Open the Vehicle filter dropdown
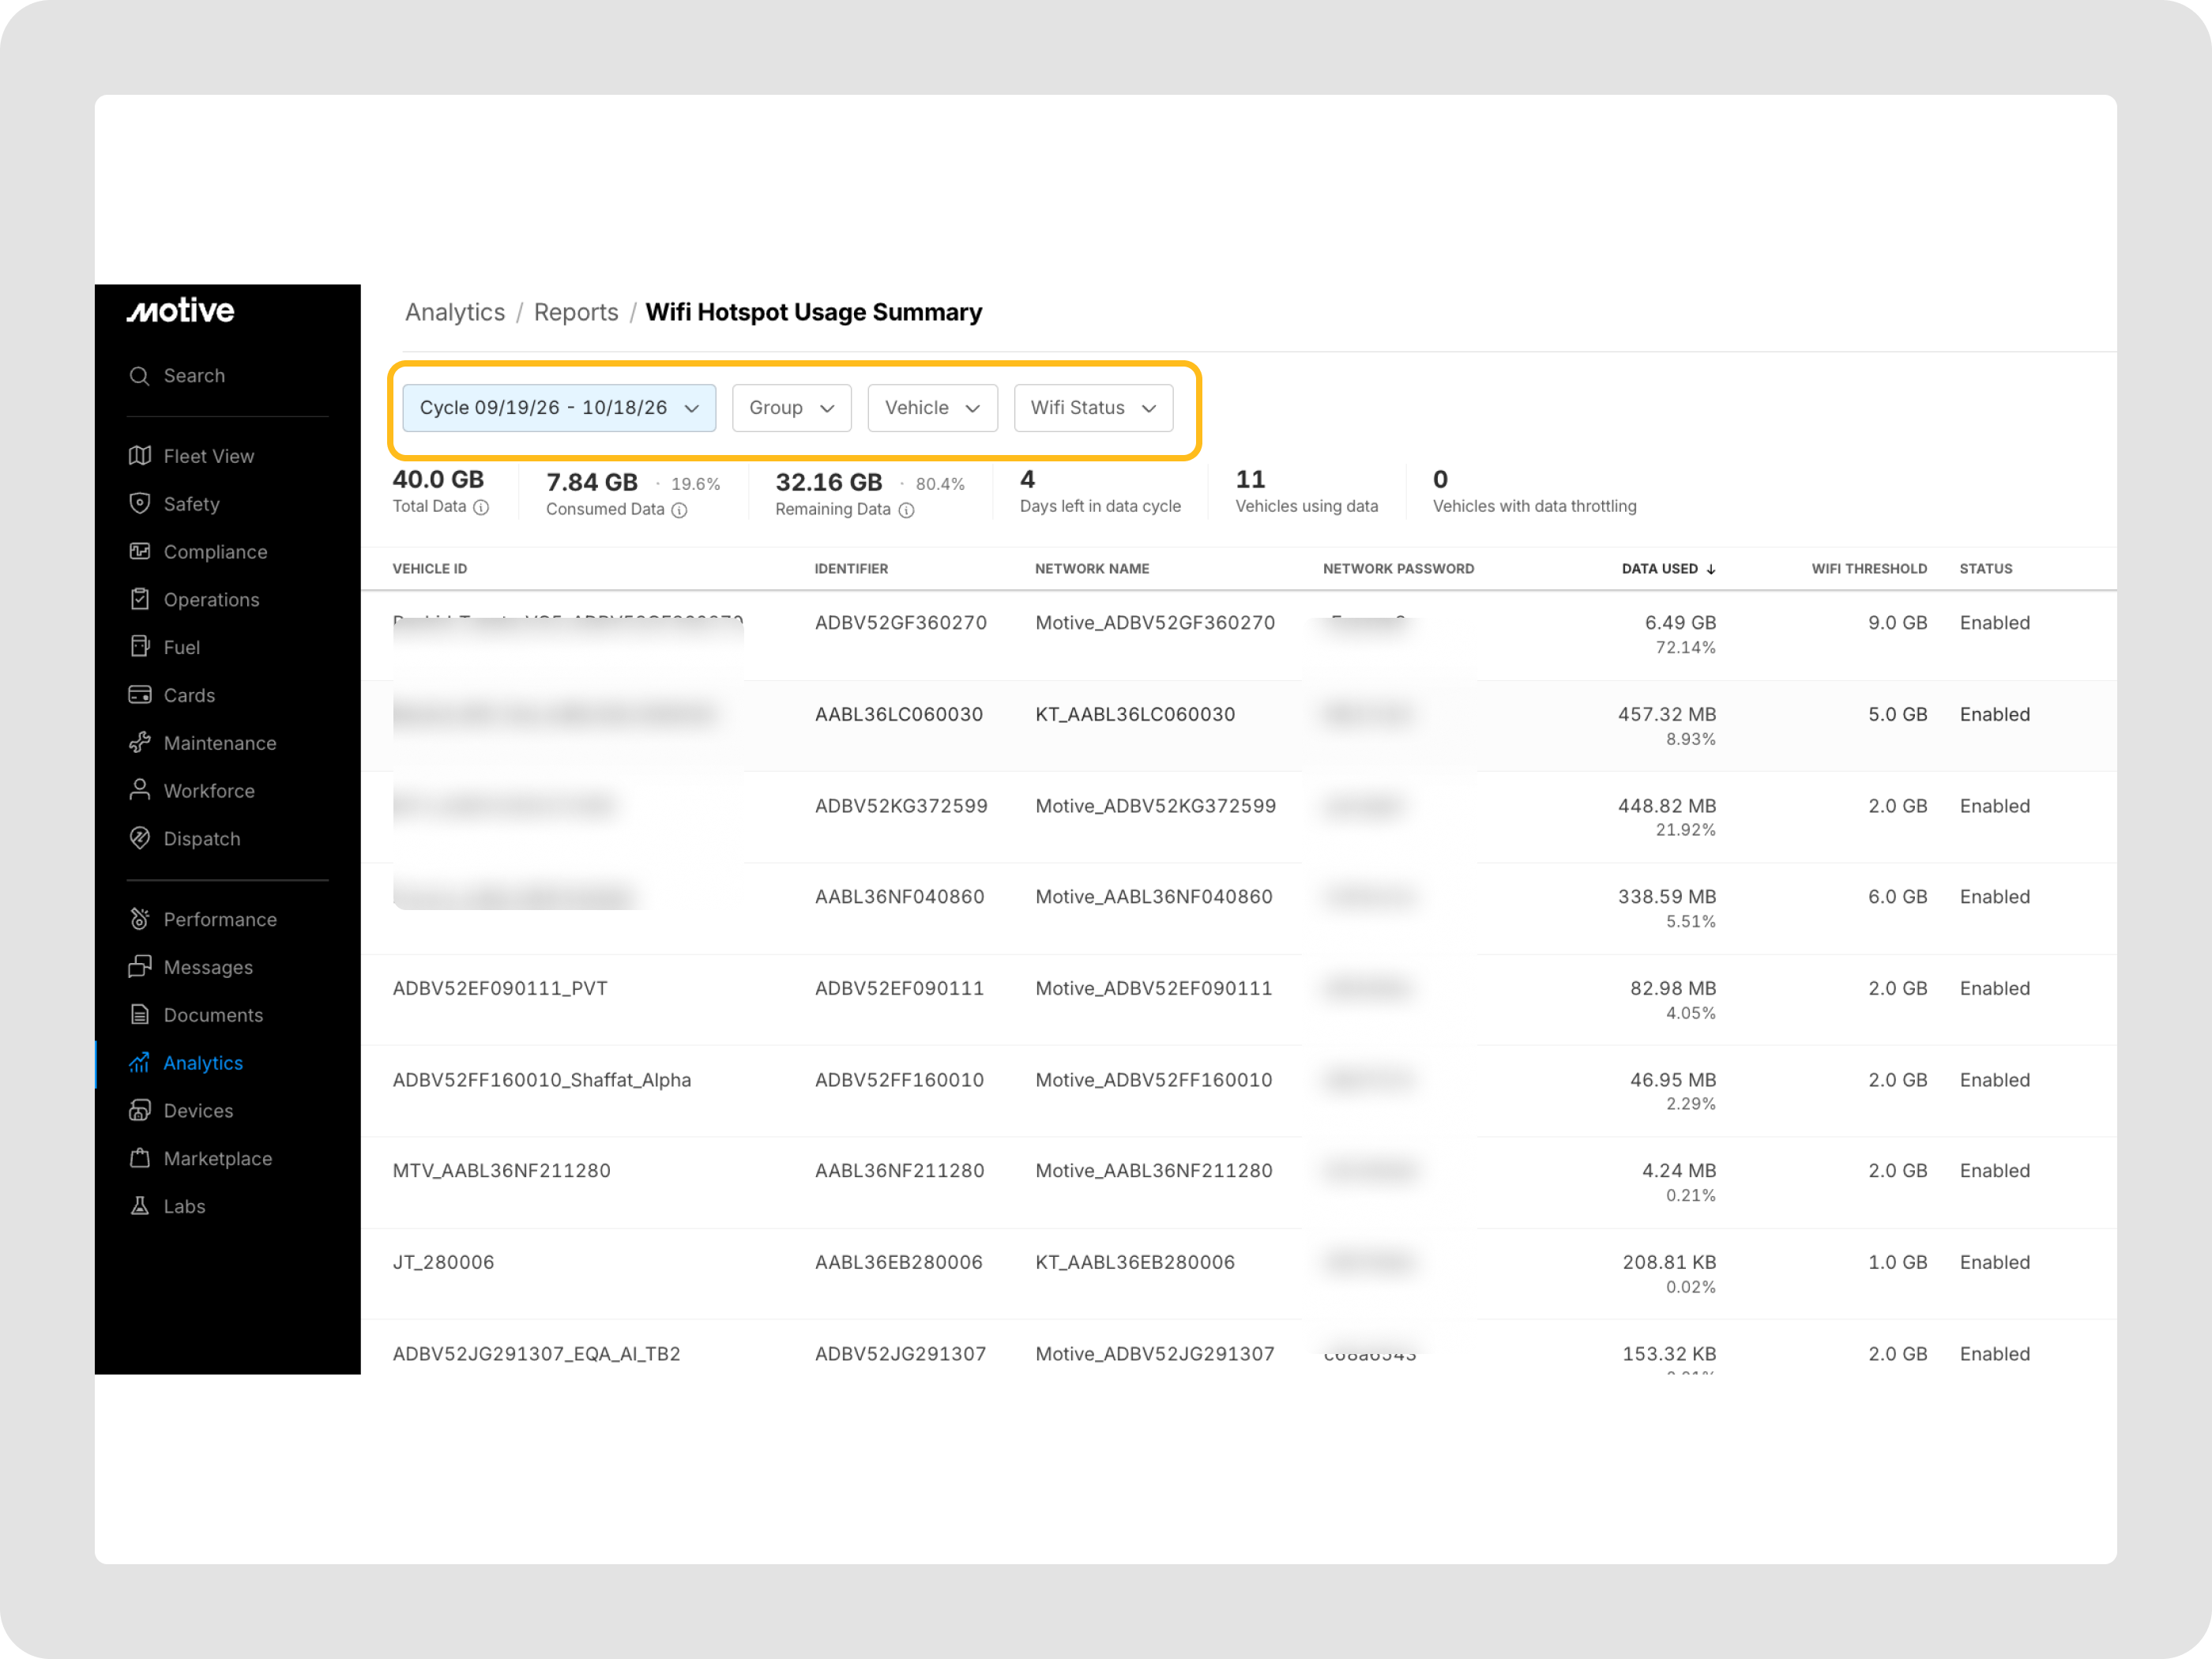This screenshot has height=1659, width=2212. (932, 408)
